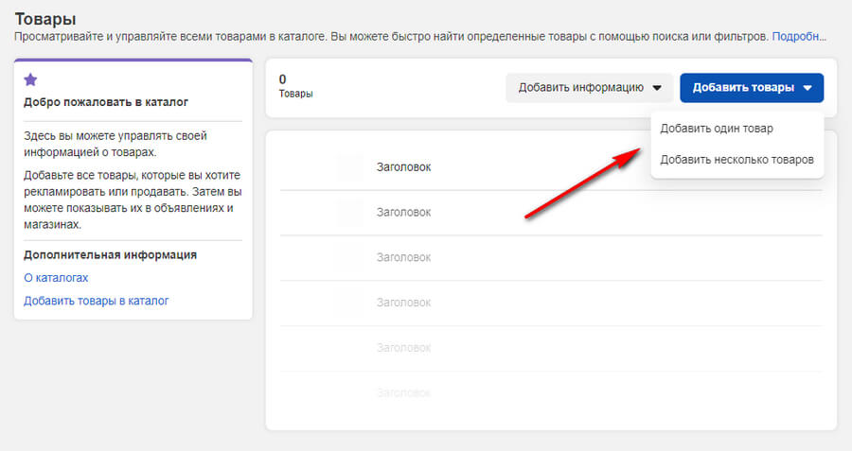Screen dimensions: 852x451
Task: Follow the "Добавить товары в каталог" link
Action: [96, 301]
